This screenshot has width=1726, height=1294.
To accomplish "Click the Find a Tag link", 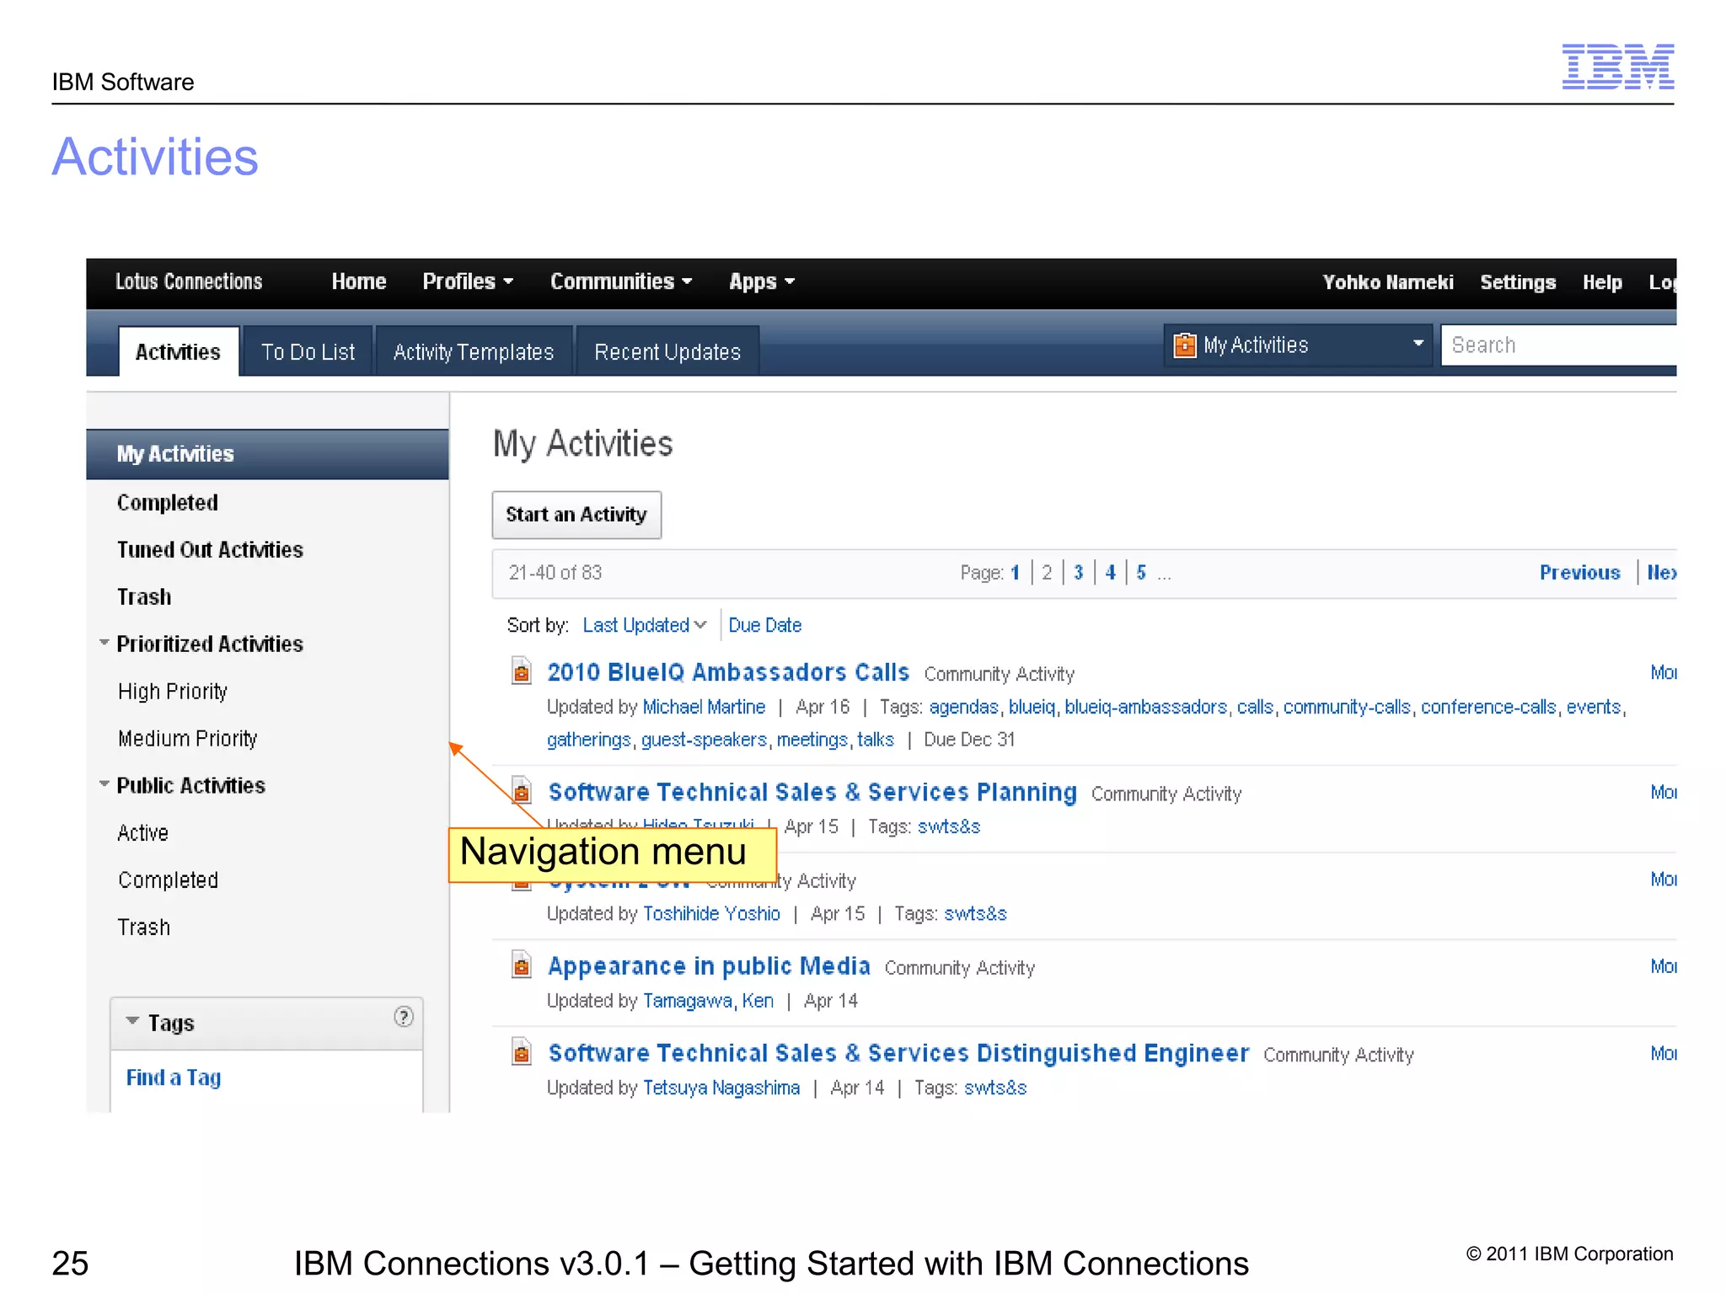I will tap(174, 1077).
